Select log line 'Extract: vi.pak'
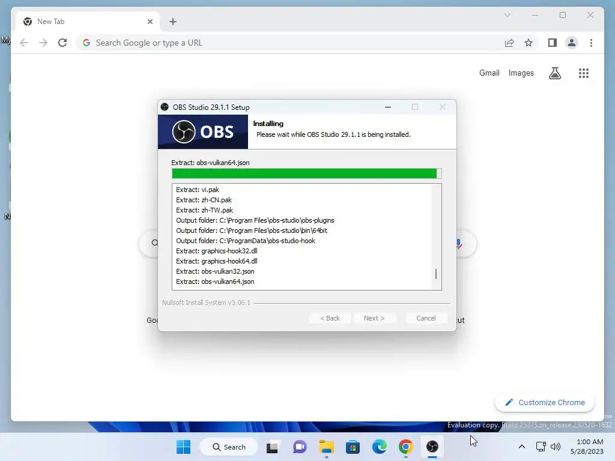Viewport: 615px width, 461px height. (x=197, y=190)
